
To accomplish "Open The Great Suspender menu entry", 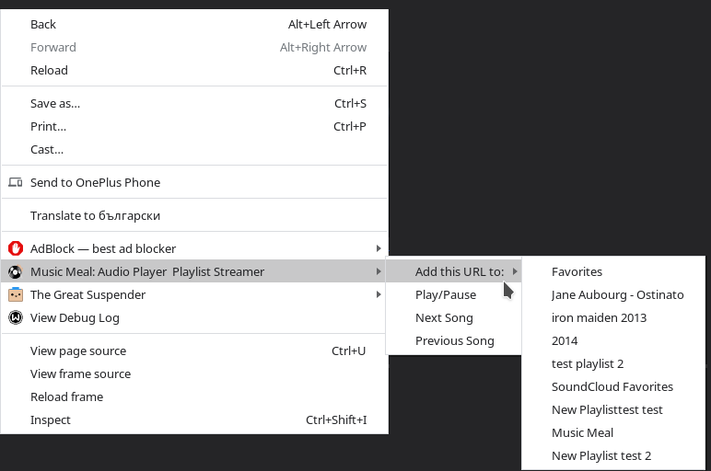I will pyautogui.click(x=194, y=294).
